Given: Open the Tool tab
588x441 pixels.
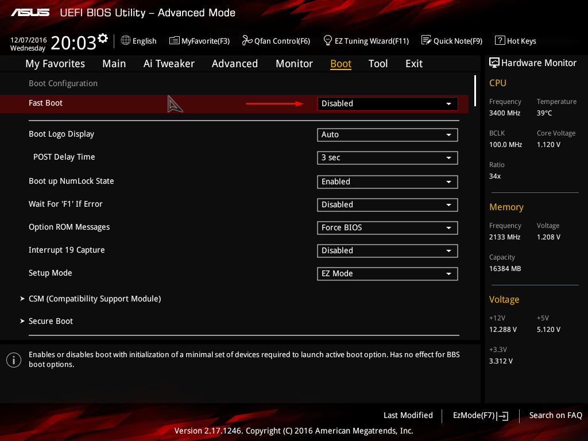Looking at the screenshot, I should (378, 64).
